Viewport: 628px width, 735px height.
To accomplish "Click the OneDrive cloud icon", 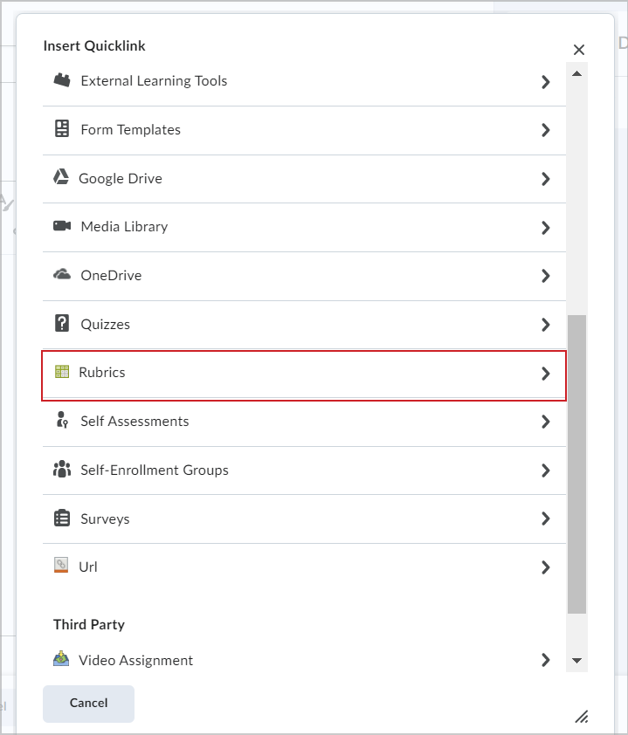I will point(62,274).
